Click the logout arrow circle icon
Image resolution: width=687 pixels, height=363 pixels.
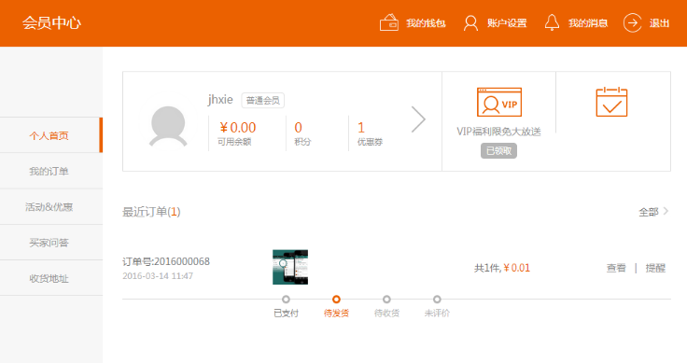(632, 22)
